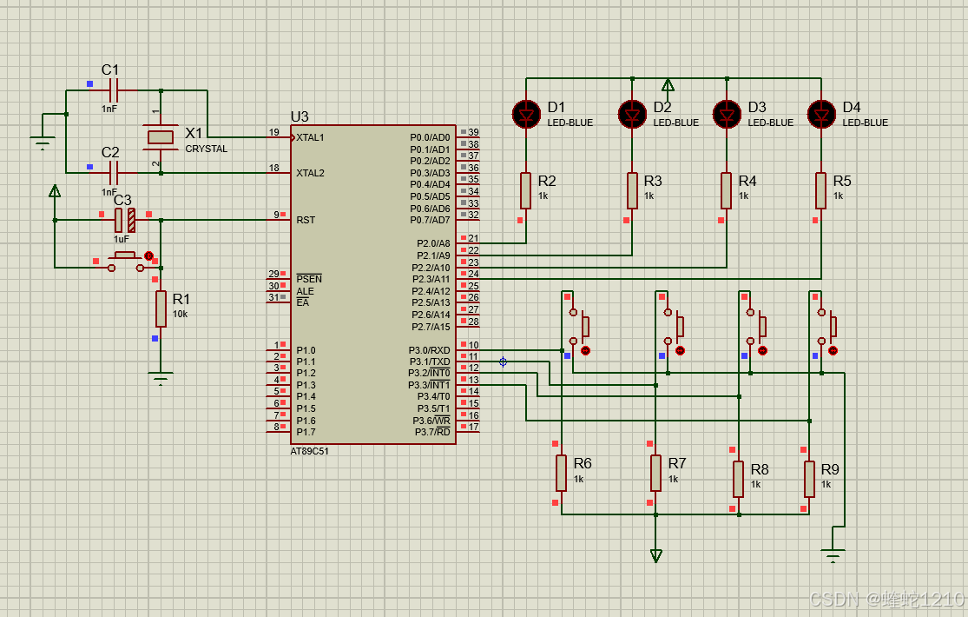Click the power terminal above D2

(x=668, y=84)
